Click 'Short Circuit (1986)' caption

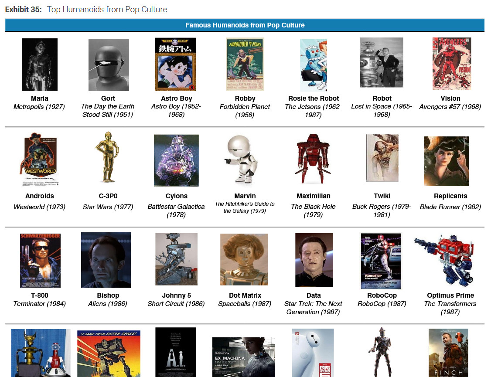[176, 304]
